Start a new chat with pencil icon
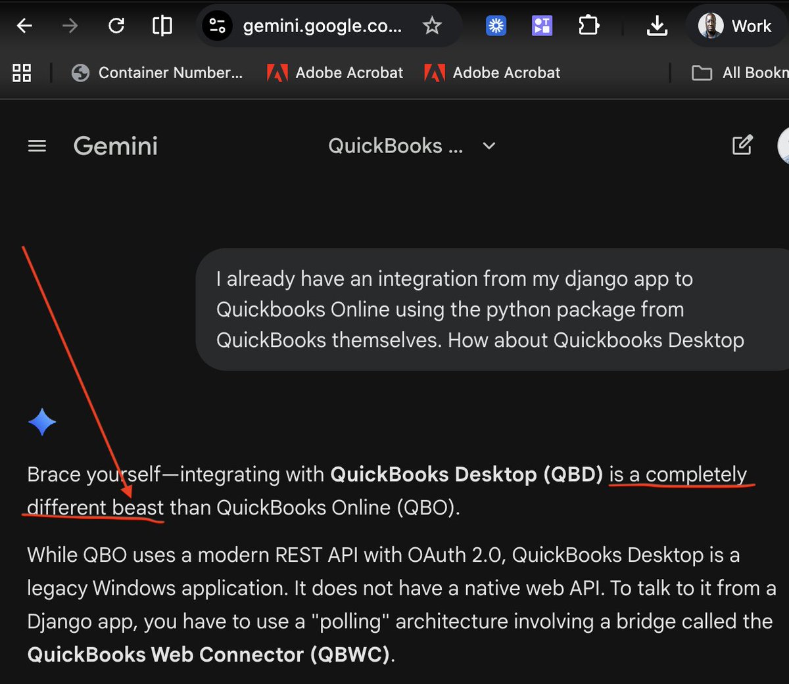The width and height of the screenshot is (789, 684). pos(742,145)
